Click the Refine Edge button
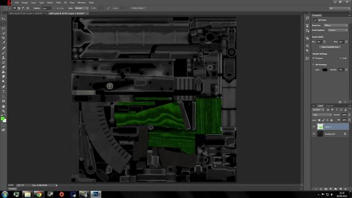352x198 pixels. [x=137, y=8]
